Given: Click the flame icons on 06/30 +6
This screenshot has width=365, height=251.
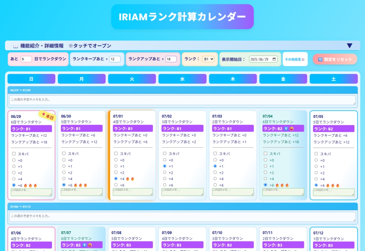Looking at the screenshot, I should [81, 185].
